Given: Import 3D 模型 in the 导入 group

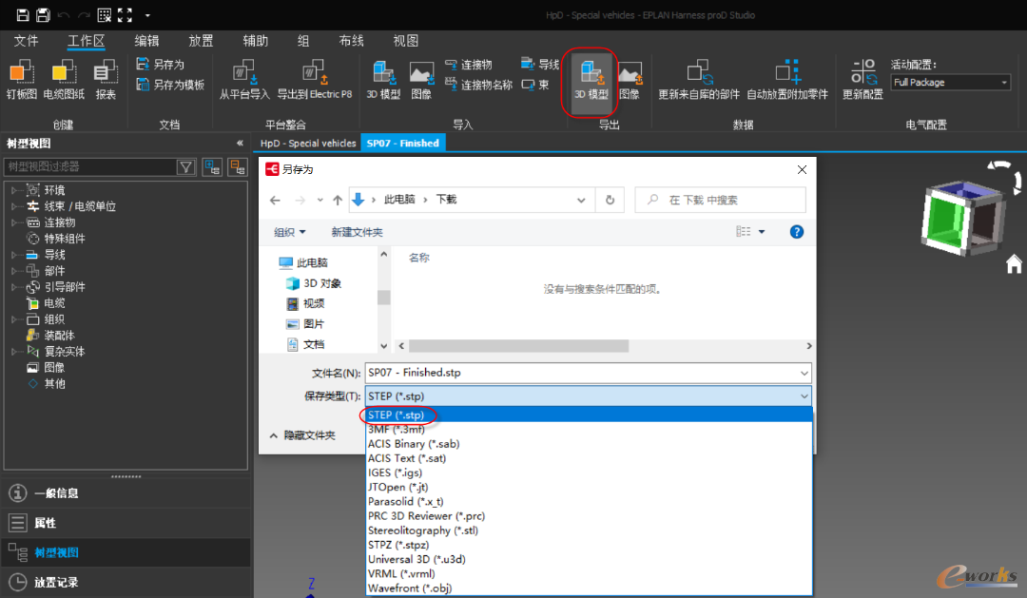Looking at the screenshot, I should click(x=383, y=80).
